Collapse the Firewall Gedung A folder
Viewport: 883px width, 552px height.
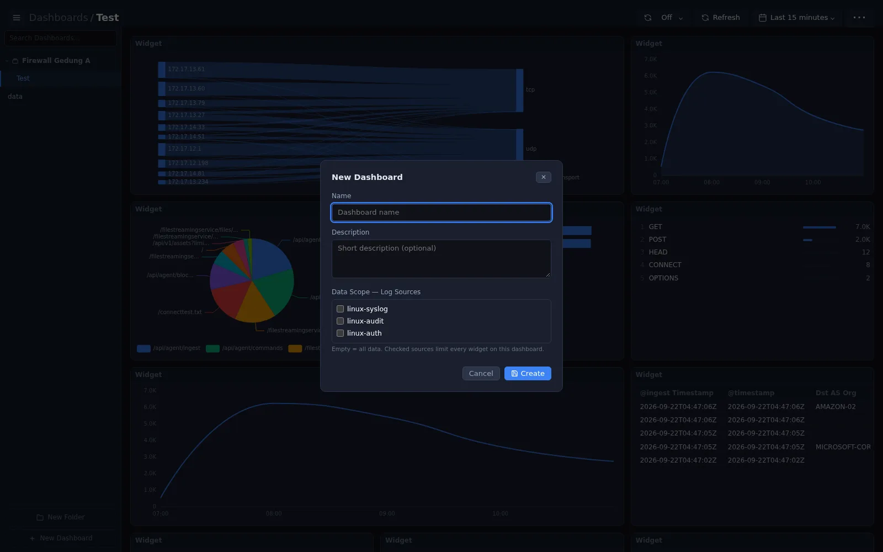(7, 61)
